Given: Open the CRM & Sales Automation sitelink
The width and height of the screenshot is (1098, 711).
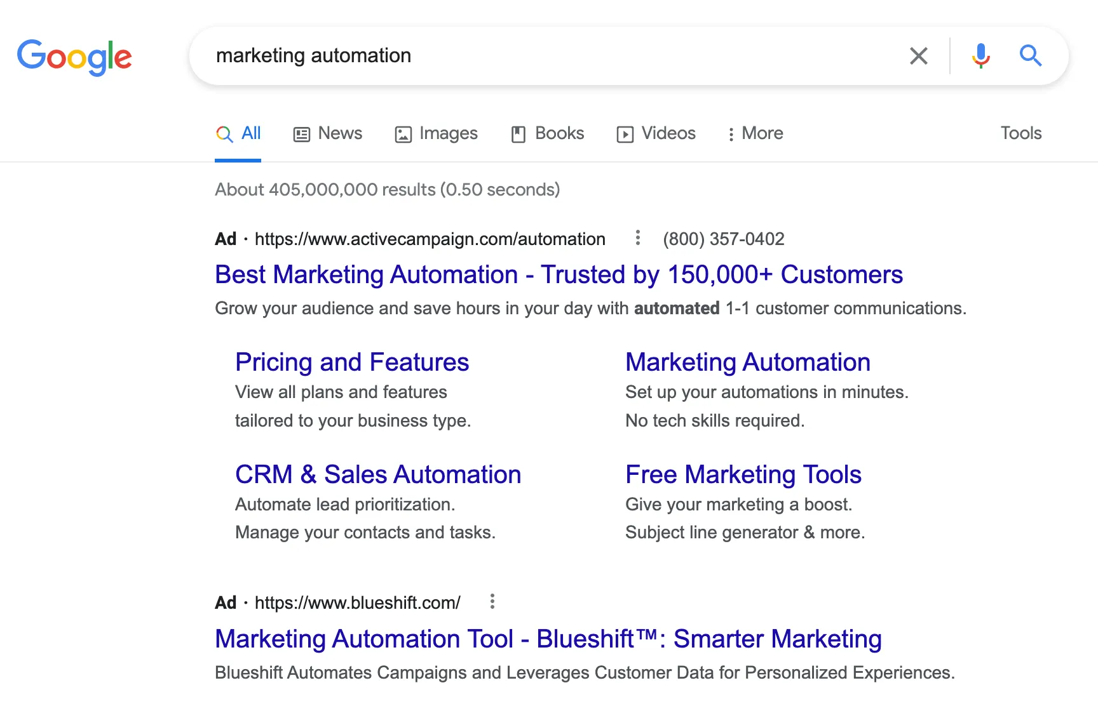Looking at the screenshot, I should [x=378, y=475].
